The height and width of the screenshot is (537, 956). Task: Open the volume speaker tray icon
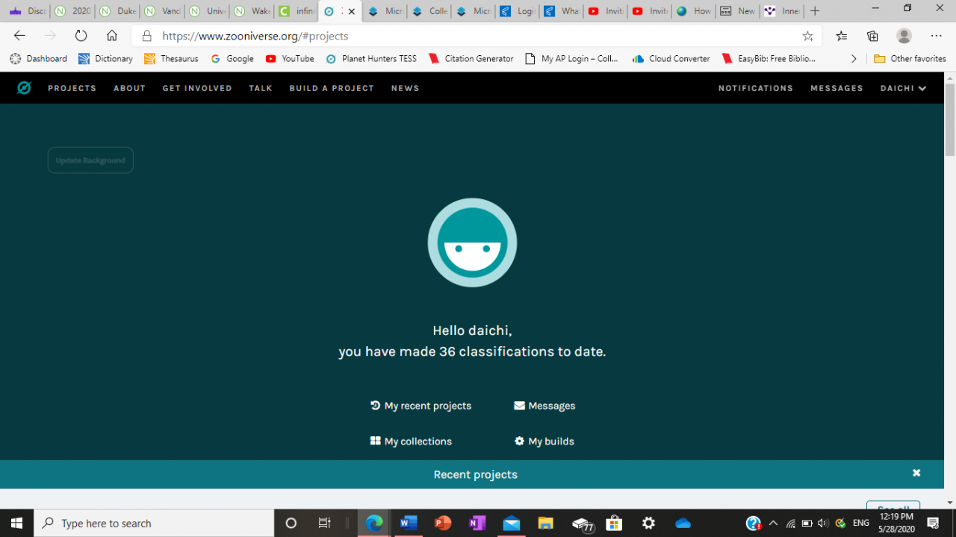click(823, 523)
